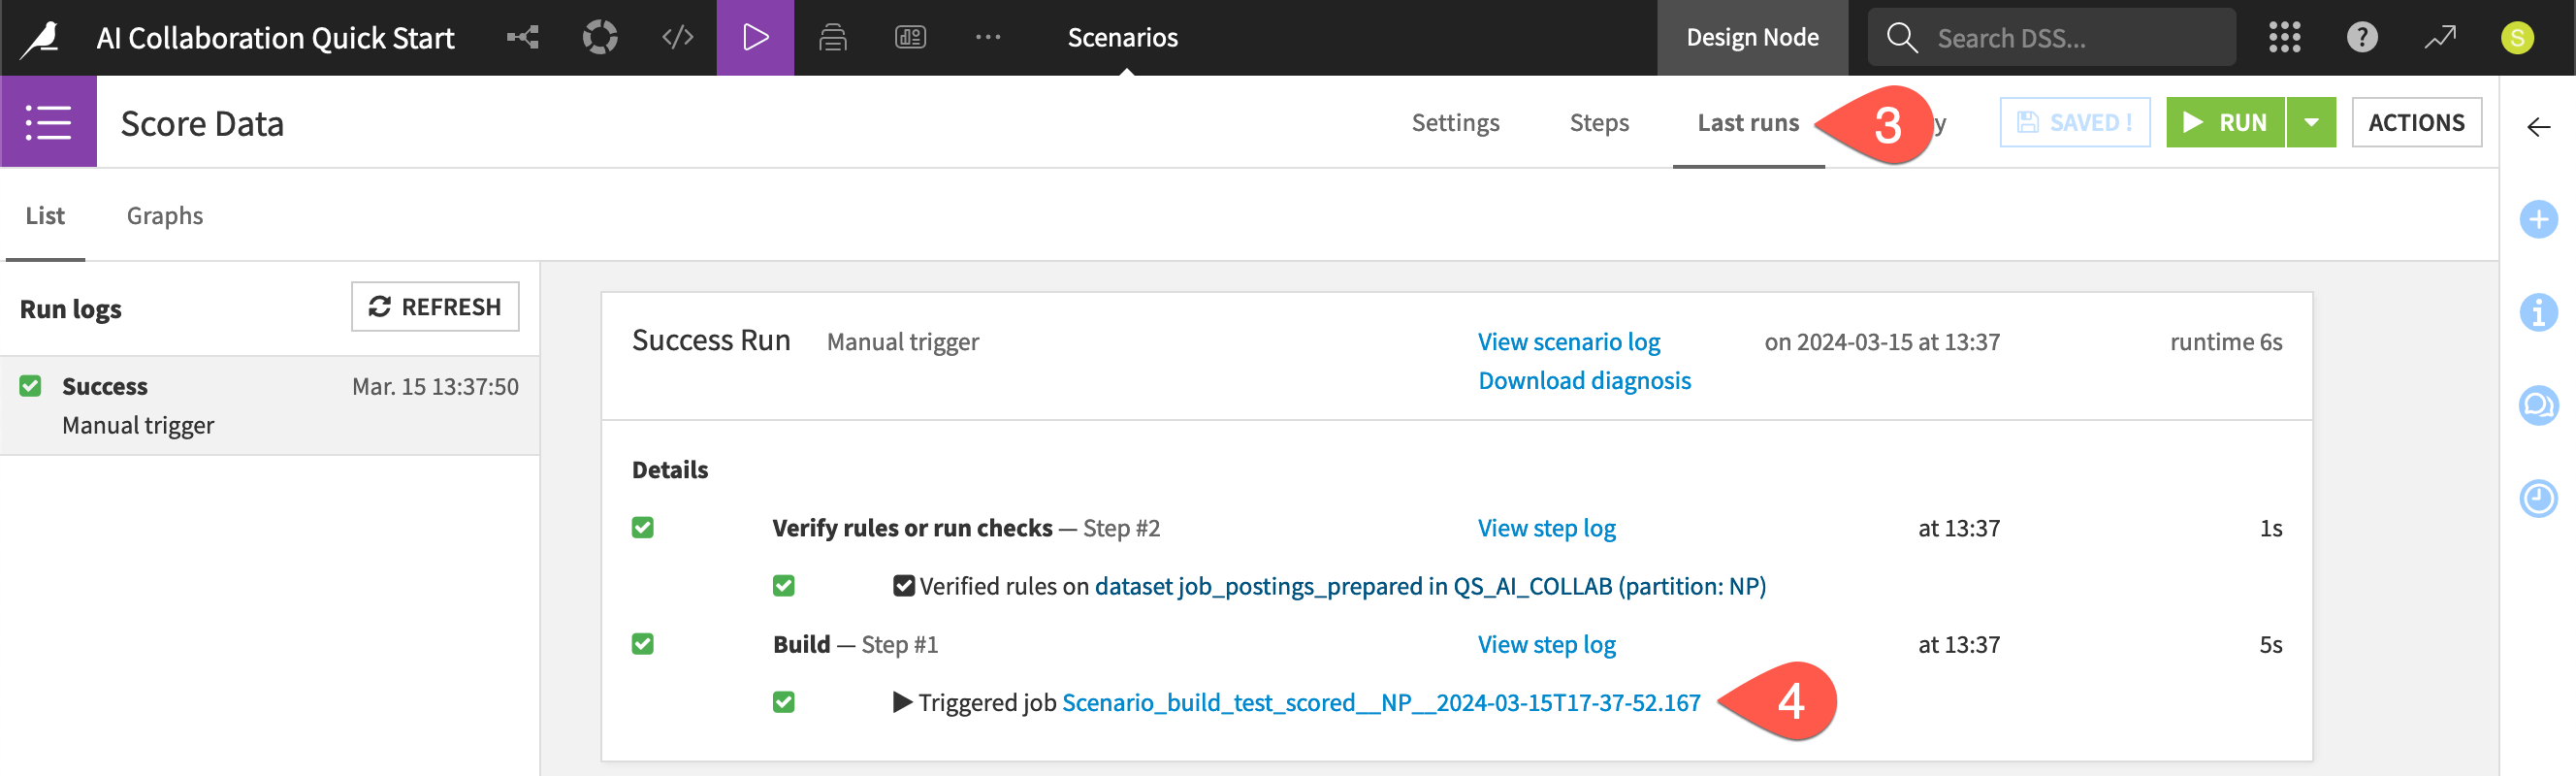
Task: Open the Steps tab
Action: [1598, 123]
